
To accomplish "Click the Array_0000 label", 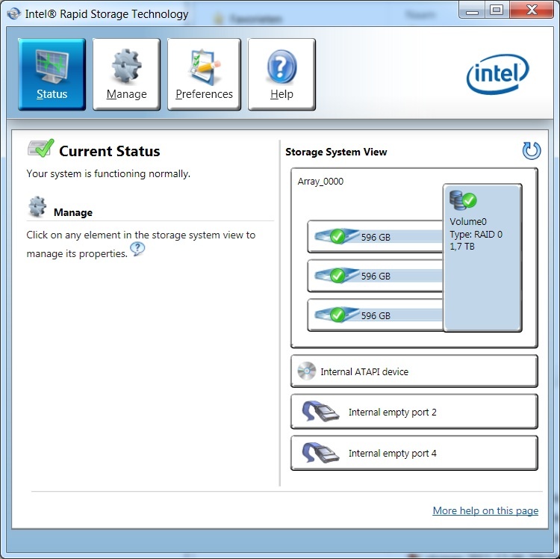I will pos(320,181).
